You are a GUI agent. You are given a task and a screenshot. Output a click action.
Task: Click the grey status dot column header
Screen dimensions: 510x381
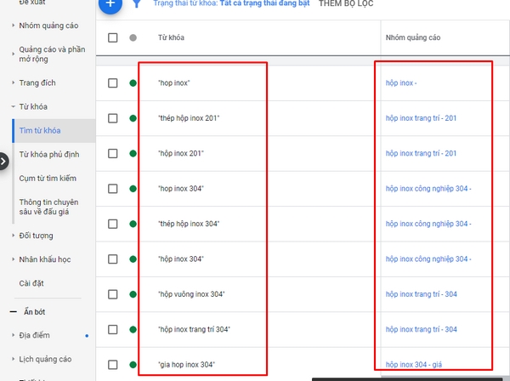pyautogui.click(x=133, y=37)
